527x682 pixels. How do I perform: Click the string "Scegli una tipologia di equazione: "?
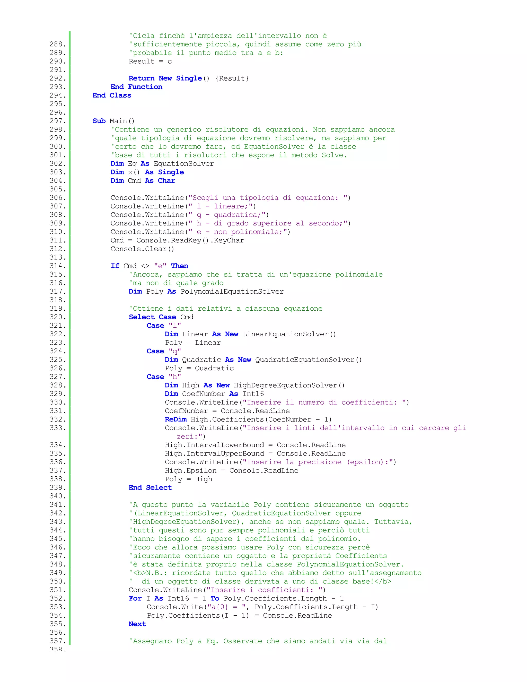(268, 198)
